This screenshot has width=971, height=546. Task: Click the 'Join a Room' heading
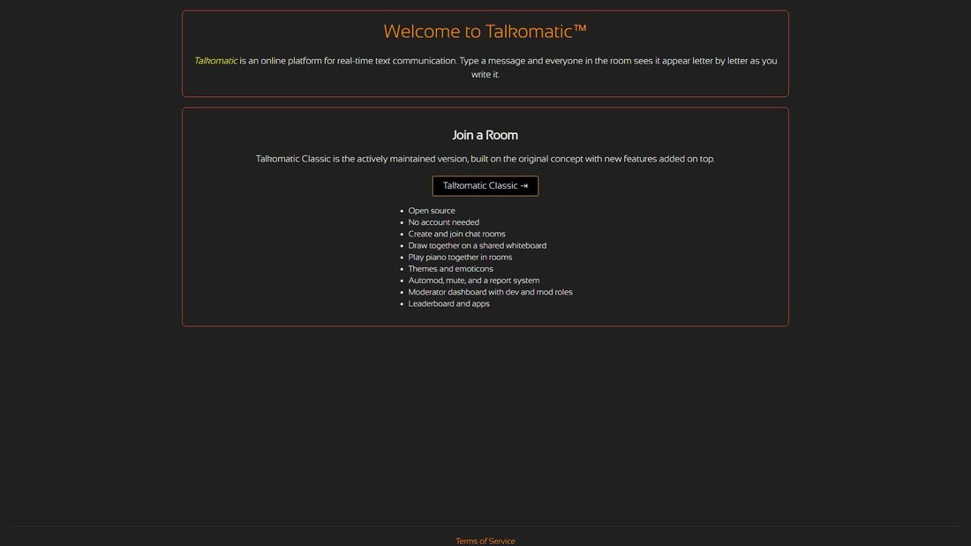pyautogui.click(x=485, y=135)
